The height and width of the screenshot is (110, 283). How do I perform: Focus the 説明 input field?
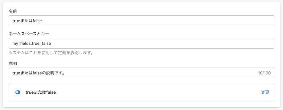pos(141,73)
